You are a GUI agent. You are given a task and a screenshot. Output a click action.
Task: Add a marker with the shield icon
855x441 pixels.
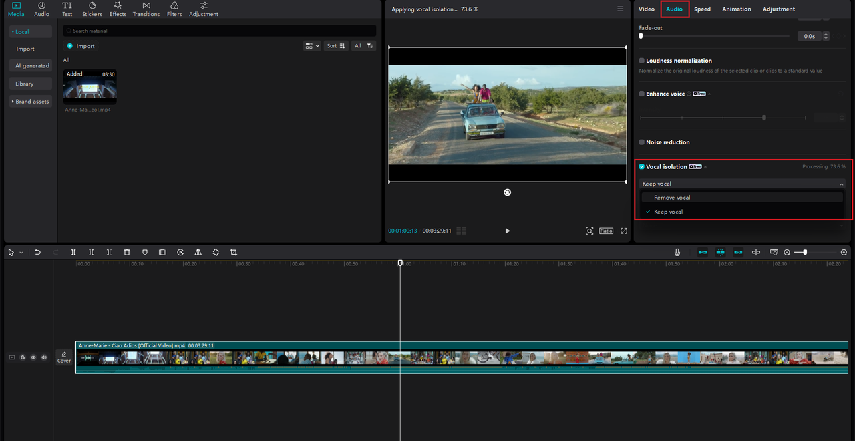point(145,252)
